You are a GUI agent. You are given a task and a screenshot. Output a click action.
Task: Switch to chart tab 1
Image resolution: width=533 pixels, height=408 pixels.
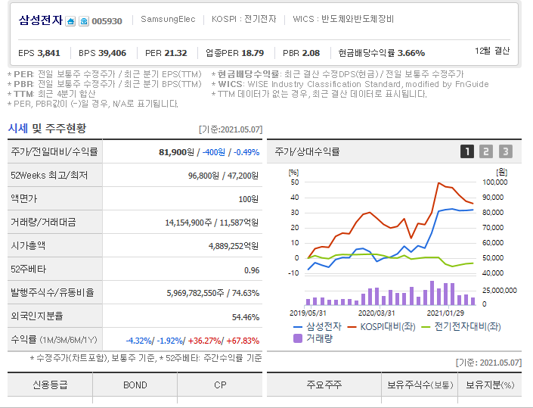click(x=467, y=151)
